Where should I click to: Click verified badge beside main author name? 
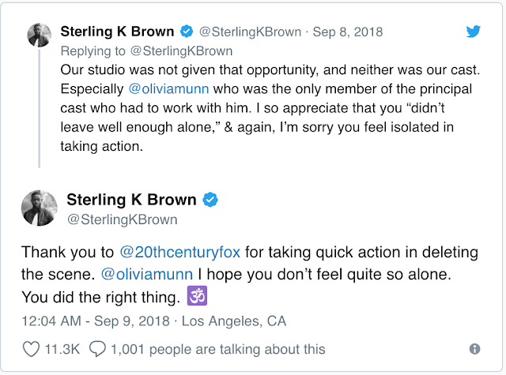[210, 200]
